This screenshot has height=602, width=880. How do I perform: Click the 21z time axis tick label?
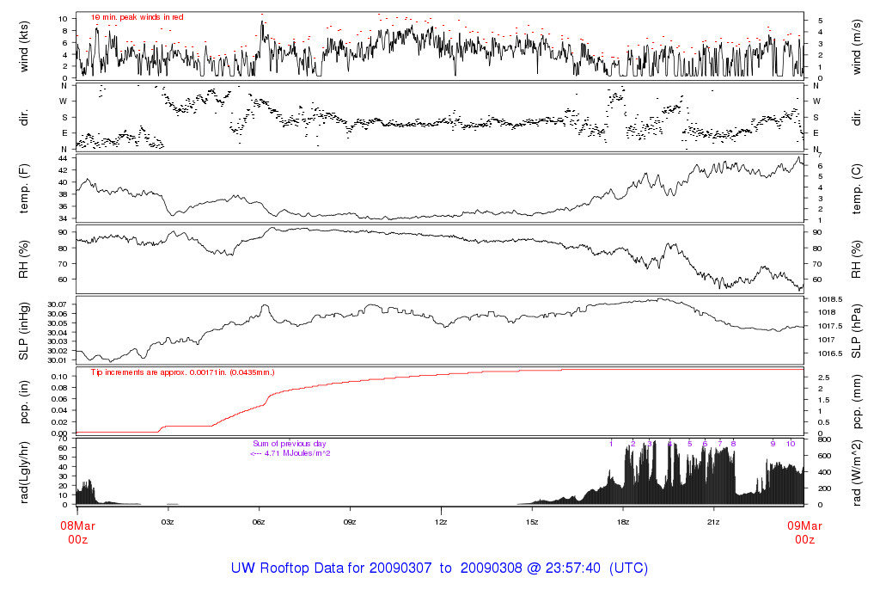tap(713, 522)
